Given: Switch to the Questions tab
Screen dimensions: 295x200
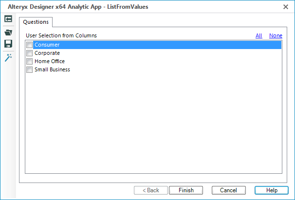Looking at the screenshot, I should [36, 22].
